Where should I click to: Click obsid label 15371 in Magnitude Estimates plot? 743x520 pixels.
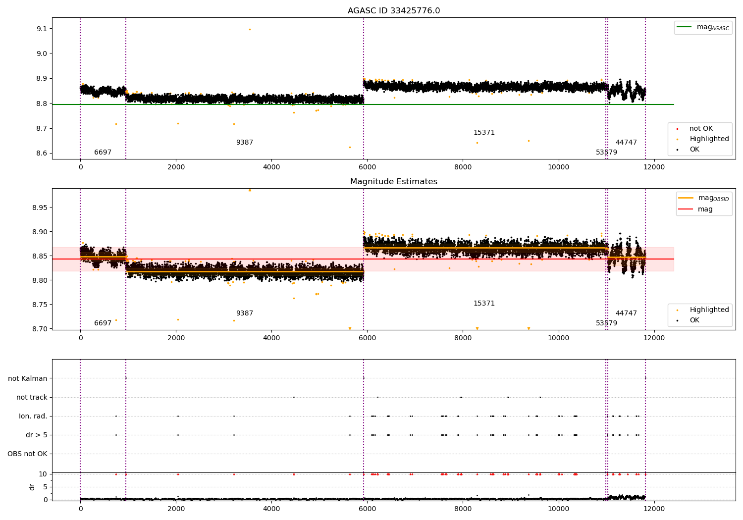[484, 304]
